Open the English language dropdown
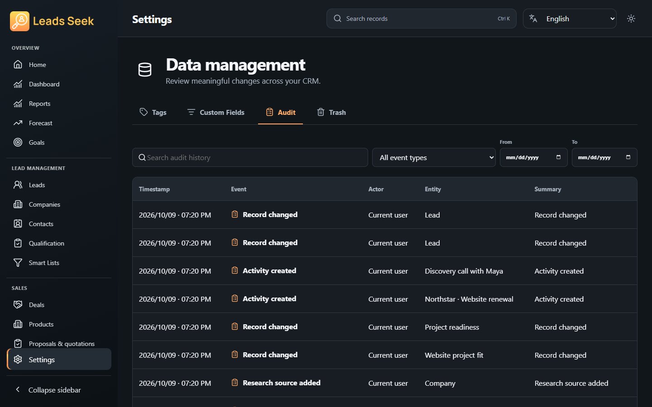 coord(570,19)
